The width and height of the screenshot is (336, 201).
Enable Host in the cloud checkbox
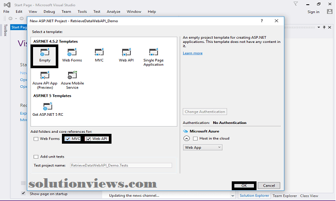pos(195,138)
